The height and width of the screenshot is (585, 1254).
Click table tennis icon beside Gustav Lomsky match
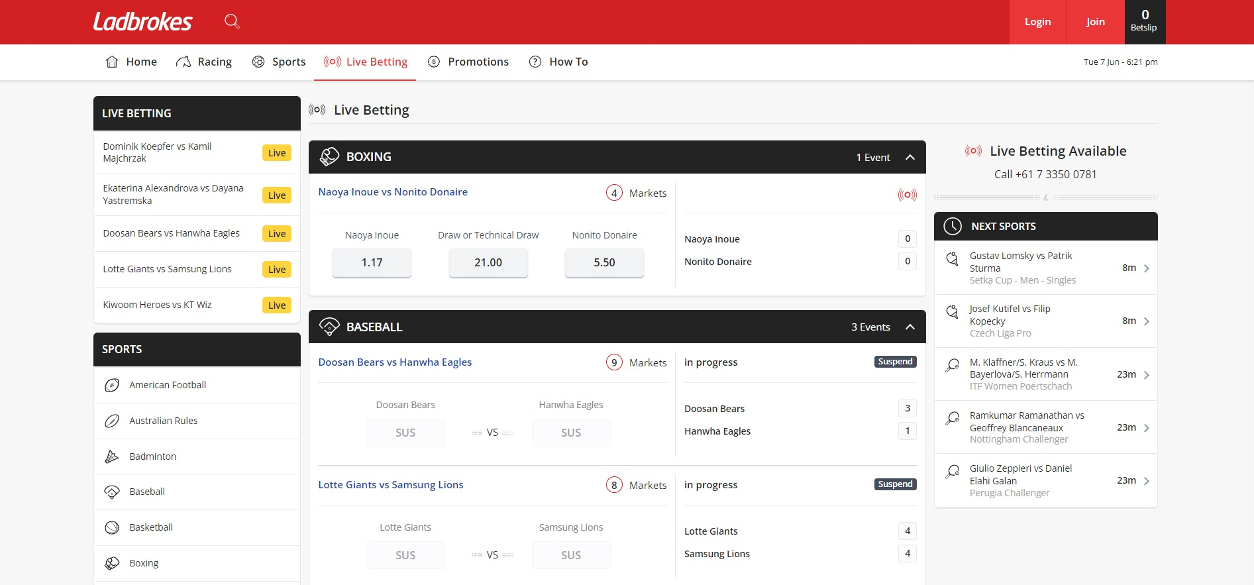[953, 258]
